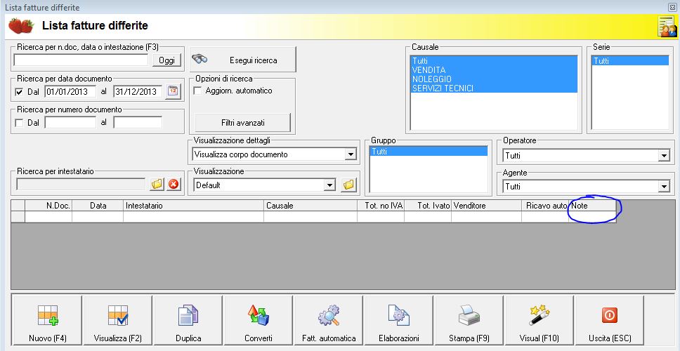Open the Filtri avanzati button

[x=243, y=123]
